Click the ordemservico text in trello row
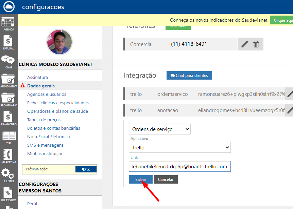This screenshot has height=209, width=293. click(172, 94)
